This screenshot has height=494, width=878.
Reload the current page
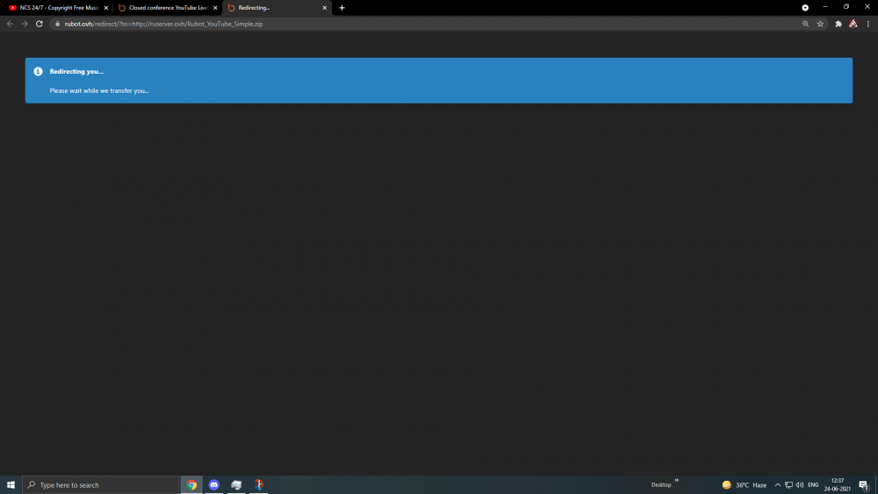coord(40,24)
